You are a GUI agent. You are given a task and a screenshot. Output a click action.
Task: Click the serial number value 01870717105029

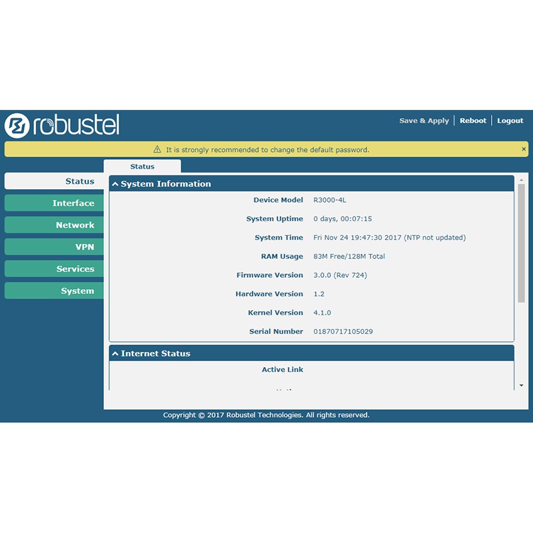click(343, 331)
